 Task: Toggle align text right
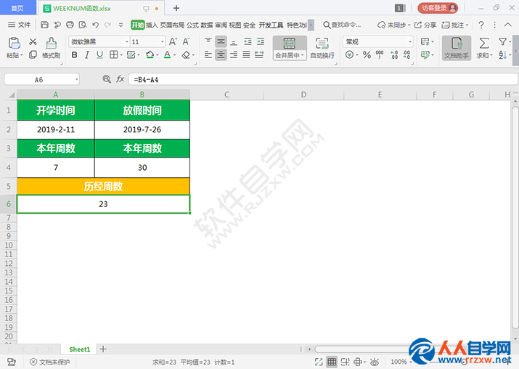(234, 54)
